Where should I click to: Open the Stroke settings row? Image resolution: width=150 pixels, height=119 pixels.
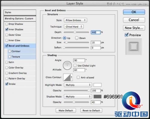20,84
